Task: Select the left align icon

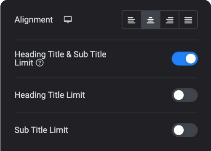Action: pos(131,20)
